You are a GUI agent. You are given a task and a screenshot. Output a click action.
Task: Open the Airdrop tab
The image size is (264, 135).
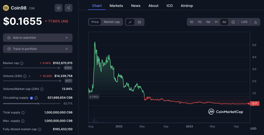[x=187, y=6]
